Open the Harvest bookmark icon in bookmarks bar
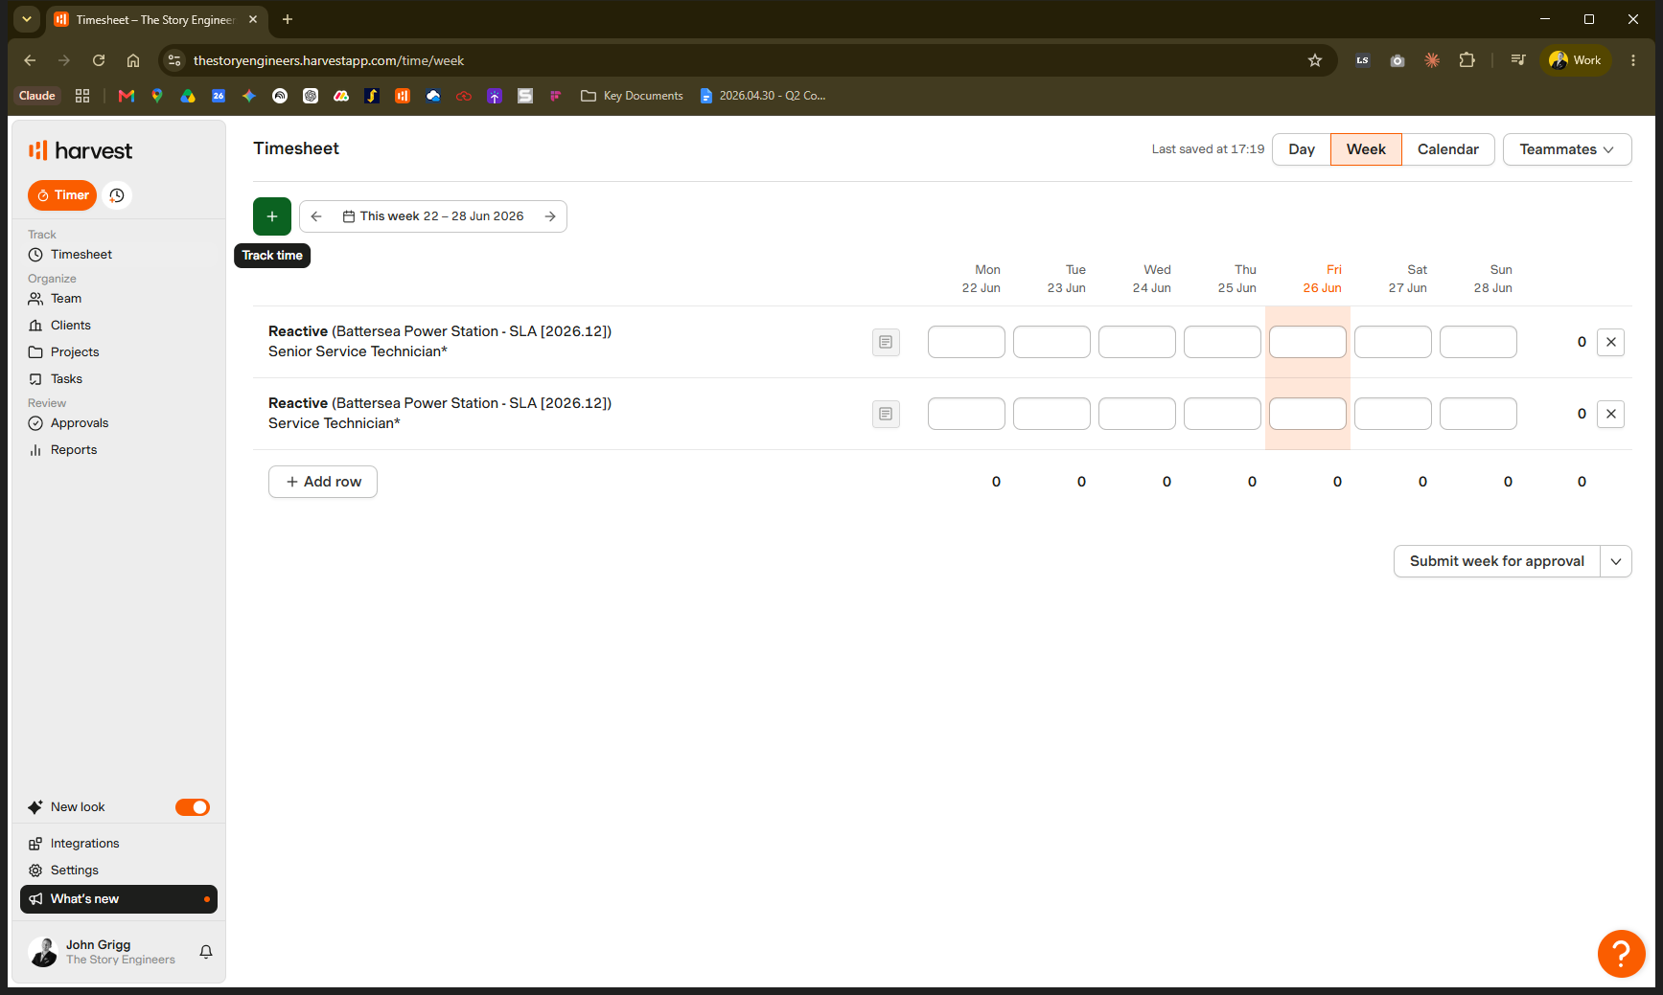Screen dimensions: 1663x995 (x=403, y=96)
